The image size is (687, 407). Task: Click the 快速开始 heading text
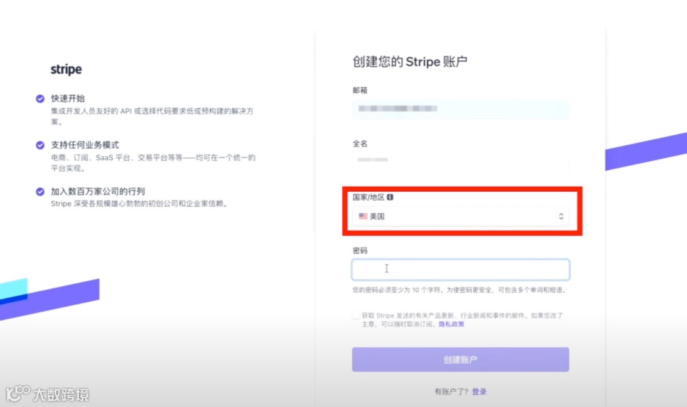68,98
